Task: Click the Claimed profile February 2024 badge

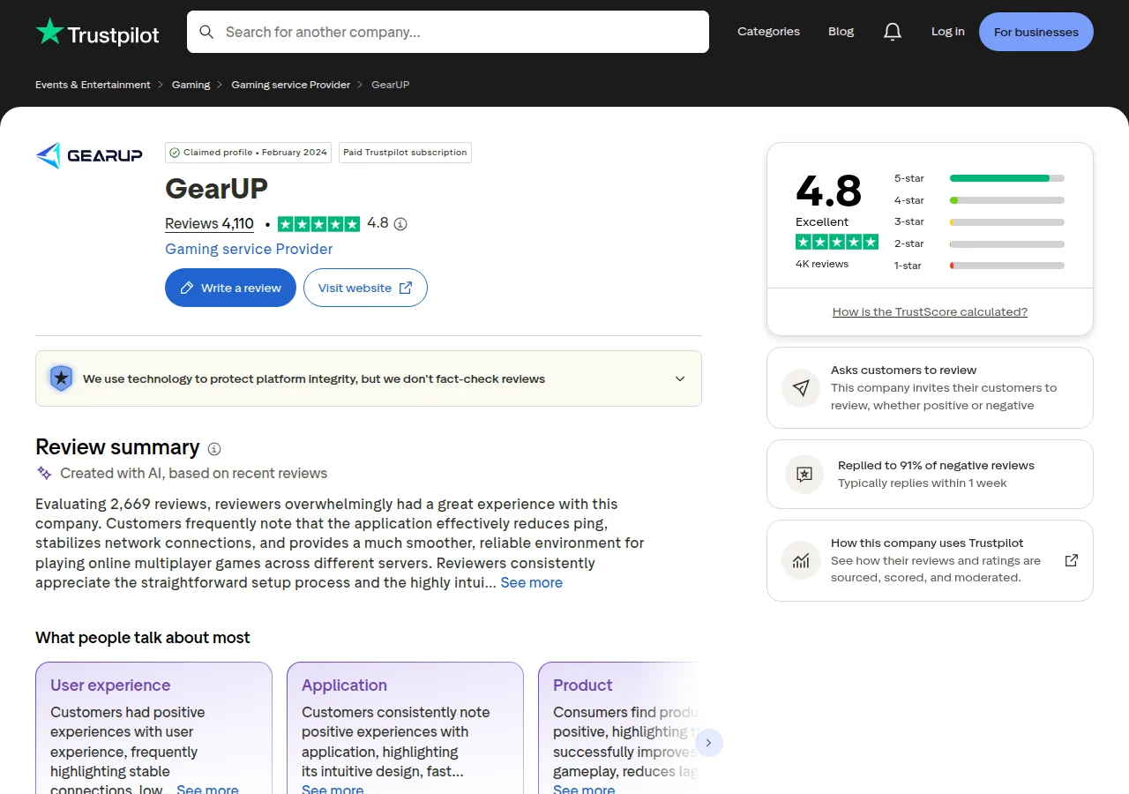Action: click(x=248, y=153)
